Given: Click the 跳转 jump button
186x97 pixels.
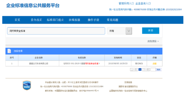Looking at the screenshot, I should click(159, 70).
